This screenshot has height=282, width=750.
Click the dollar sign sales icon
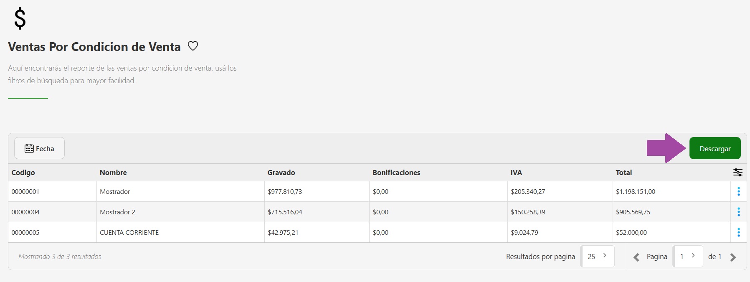click(x=20, y=19)
